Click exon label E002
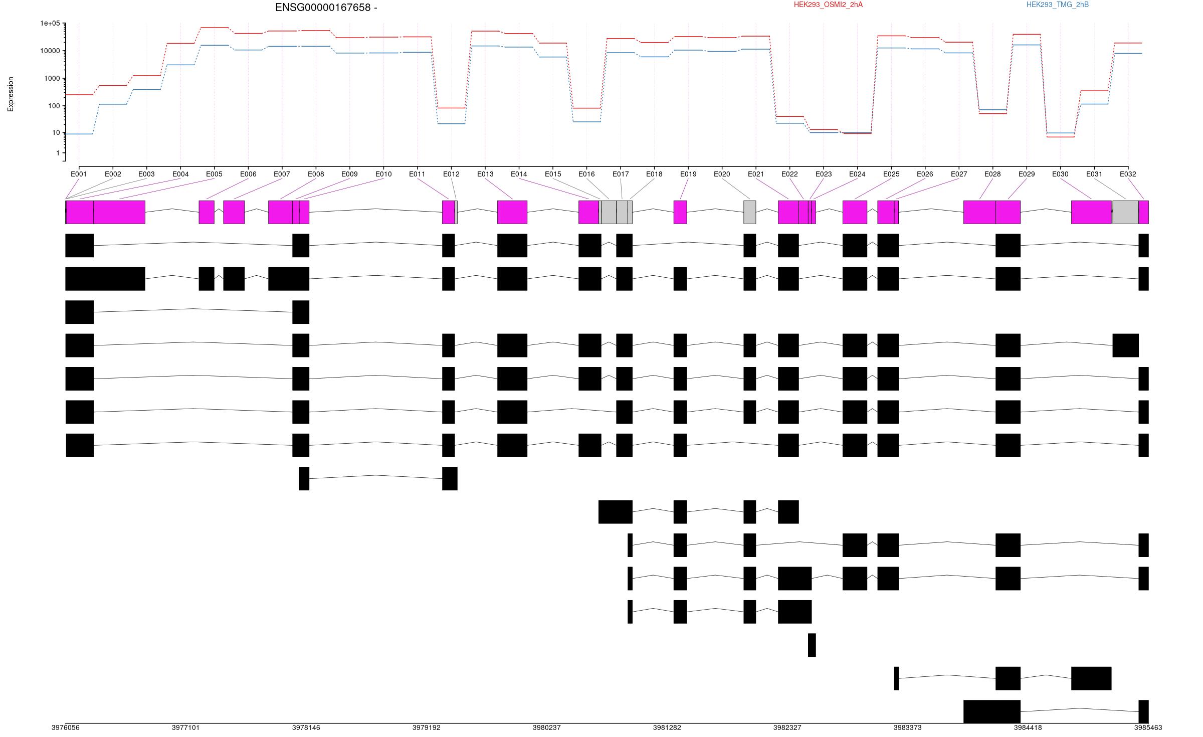This screenshot has height=737, width=1203. point(113,174)
